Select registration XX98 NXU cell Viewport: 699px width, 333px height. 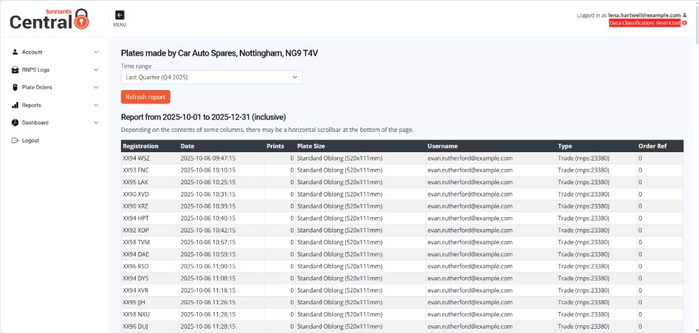150,314
